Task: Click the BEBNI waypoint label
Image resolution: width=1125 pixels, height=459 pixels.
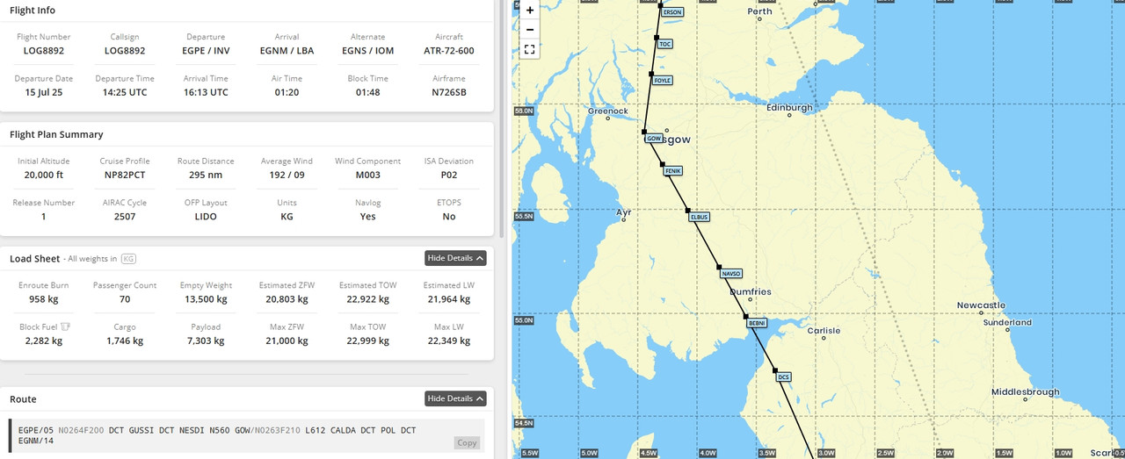Action: click(757, 323)
